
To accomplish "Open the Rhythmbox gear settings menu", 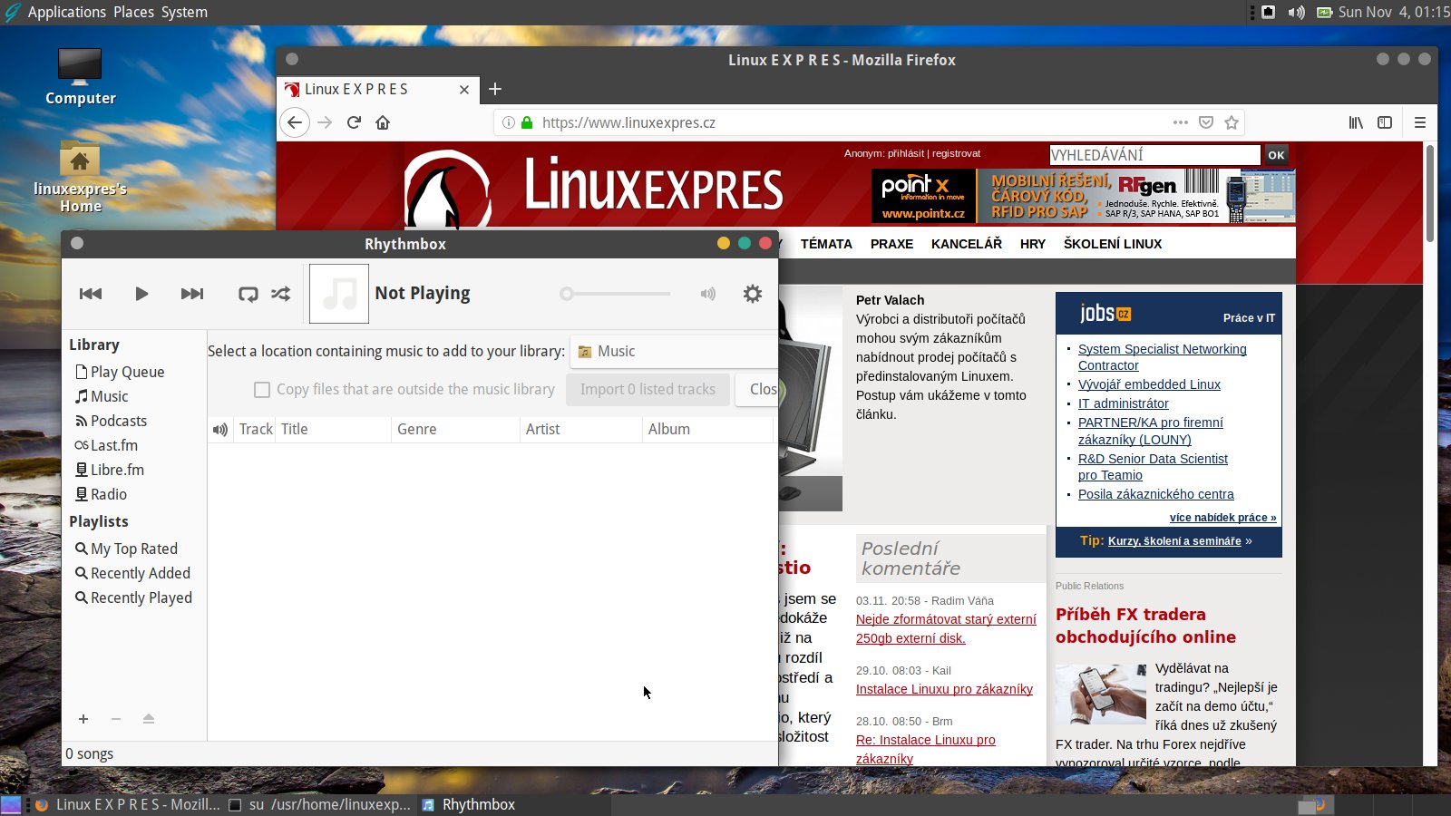I will (753, 294).
